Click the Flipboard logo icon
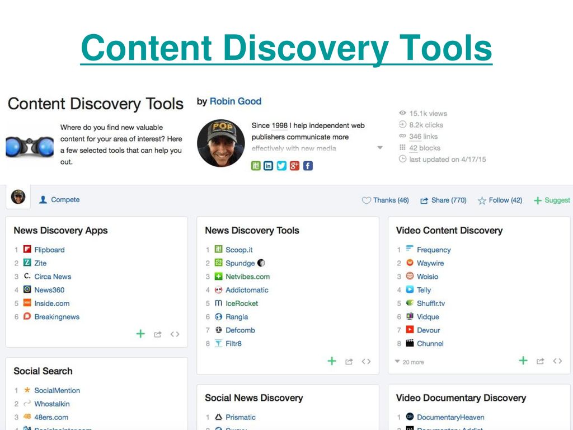Image resolution: width=573 pixels, height=430 pixels. pyautogui.click(x=27, y=249)
